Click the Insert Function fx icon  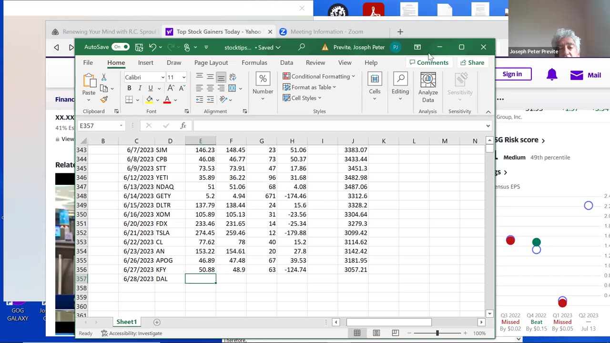[x=183, y=126]
